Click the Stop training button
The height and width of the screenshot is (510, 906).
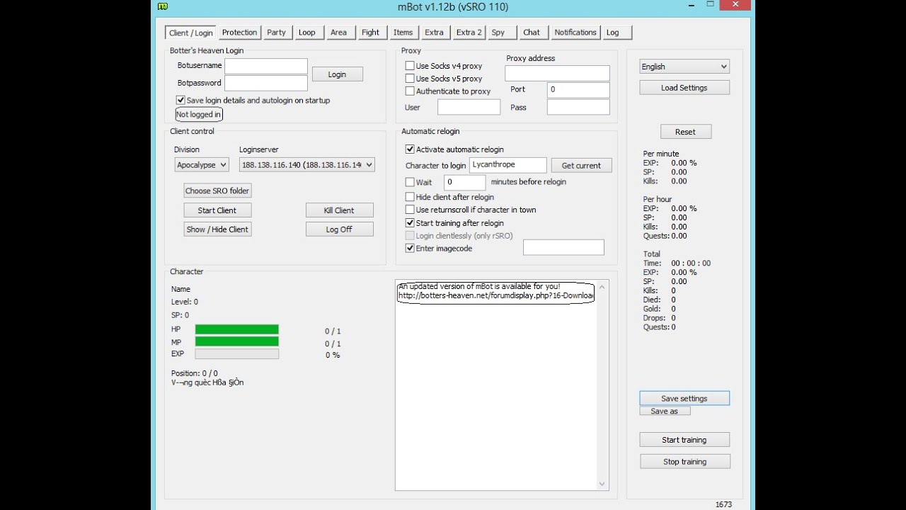(x=684, y=462)
